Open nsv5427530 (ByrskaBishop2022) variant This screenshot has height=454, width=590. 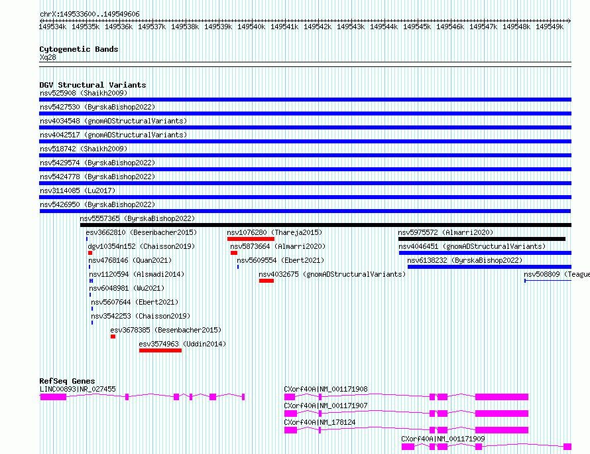coord(97,107)
